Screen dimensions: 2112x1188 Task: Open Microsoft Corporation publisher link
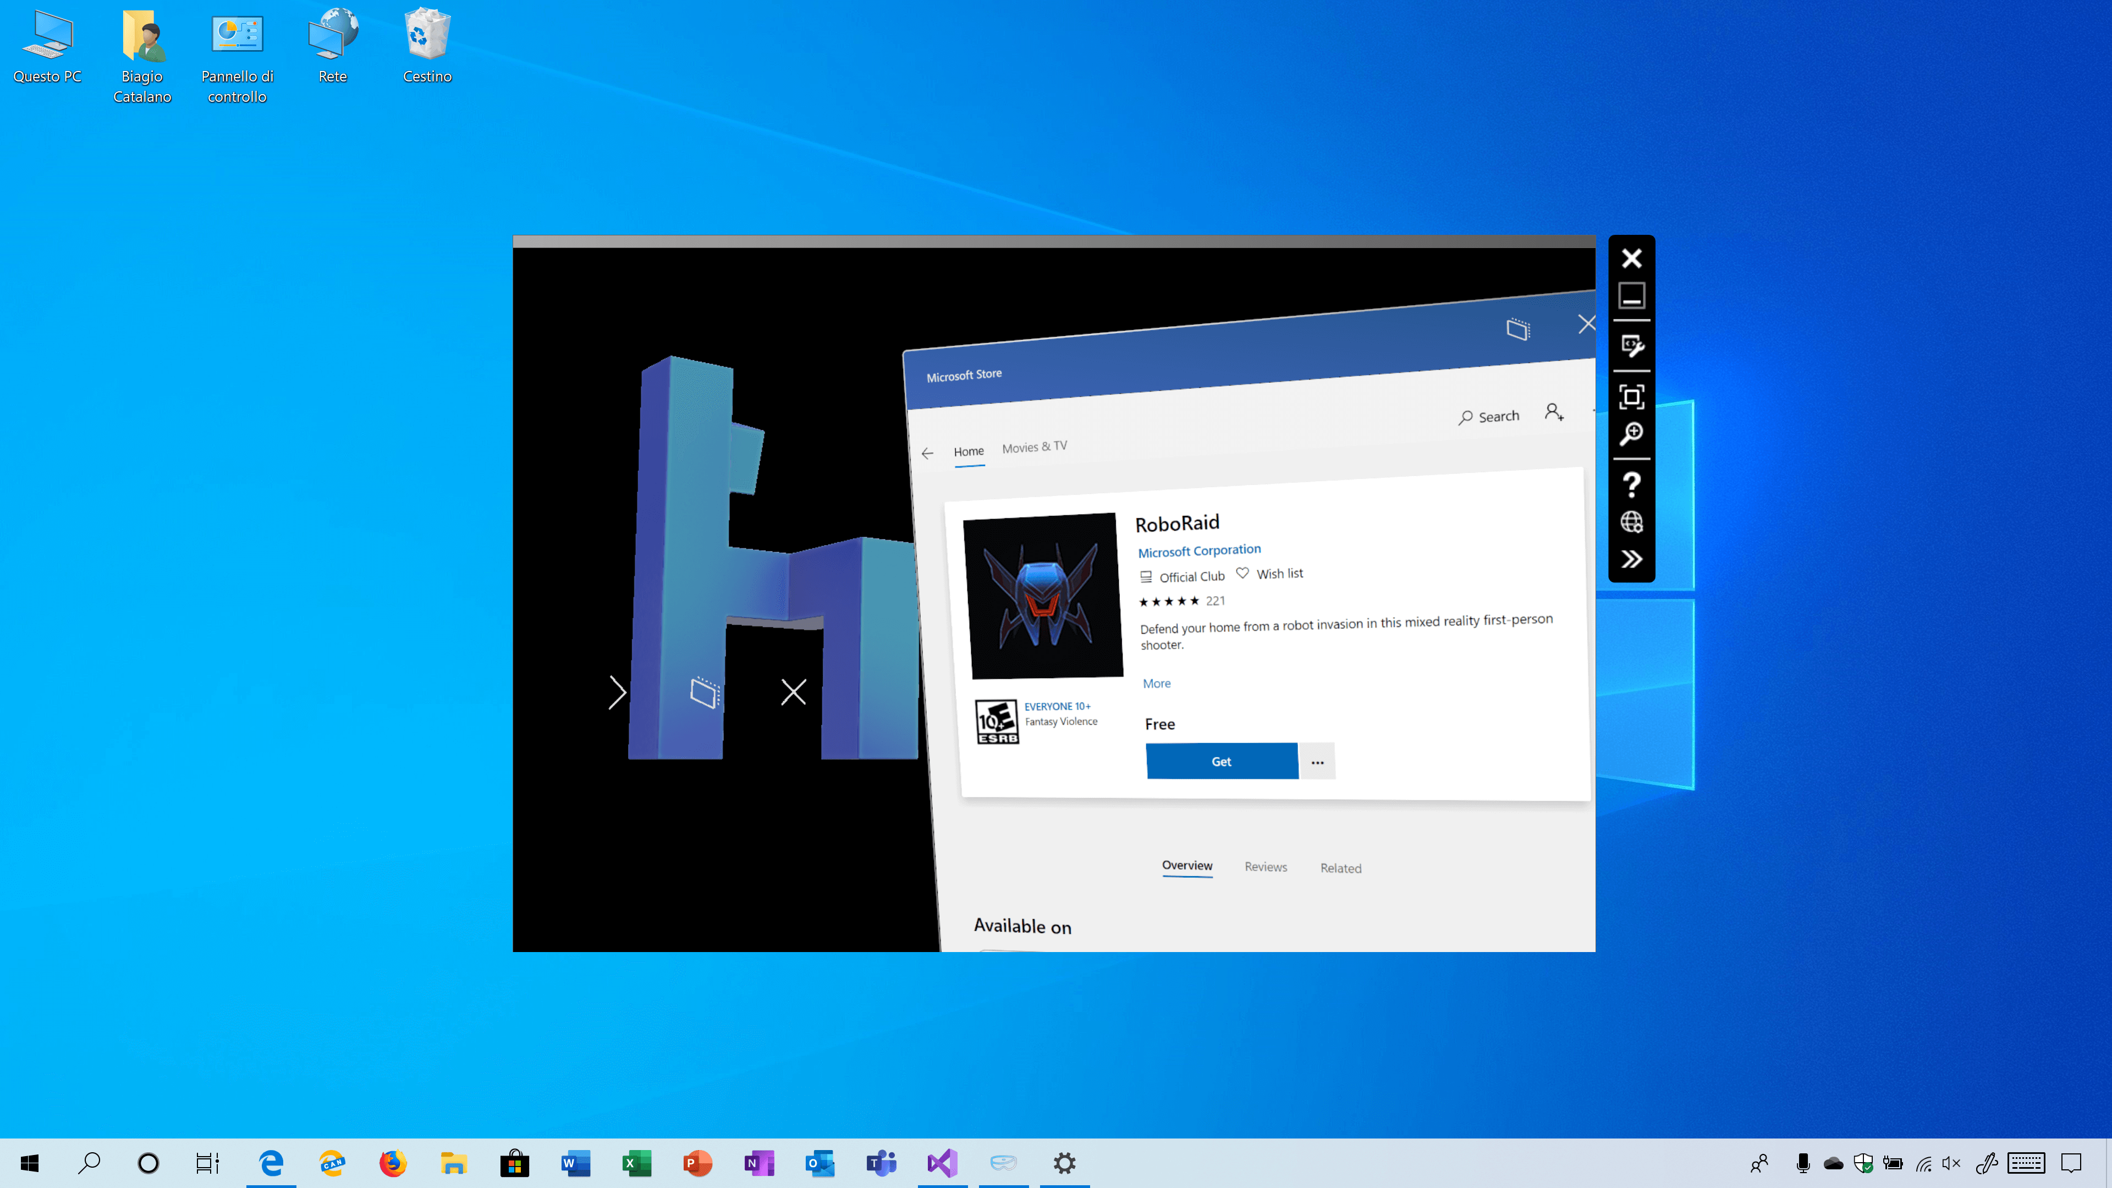(1200, 551)
